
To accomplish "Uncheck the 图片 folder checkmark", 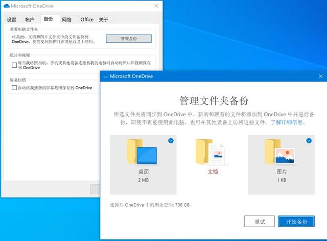I will [x=309, y=141].
